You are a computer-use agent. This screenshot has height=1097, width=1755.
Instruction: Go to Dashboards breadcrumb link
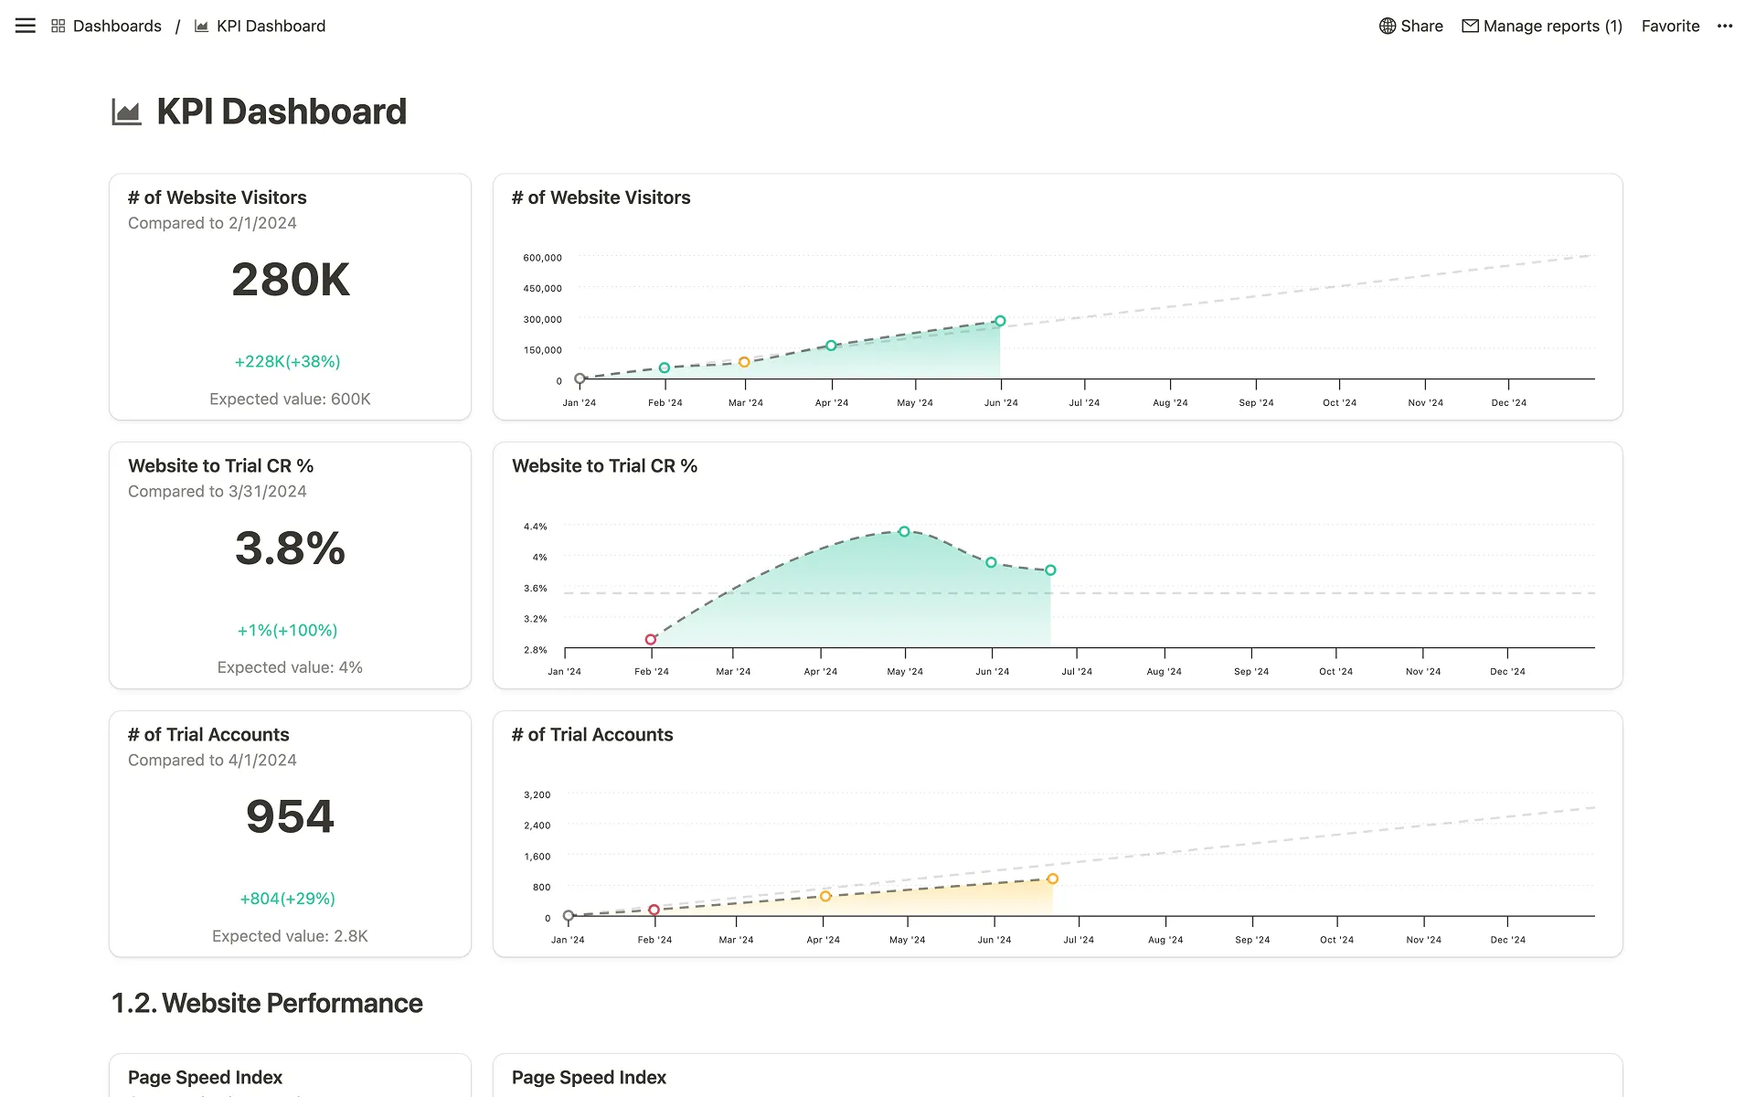pyautogui.click(x=117, y=26)
